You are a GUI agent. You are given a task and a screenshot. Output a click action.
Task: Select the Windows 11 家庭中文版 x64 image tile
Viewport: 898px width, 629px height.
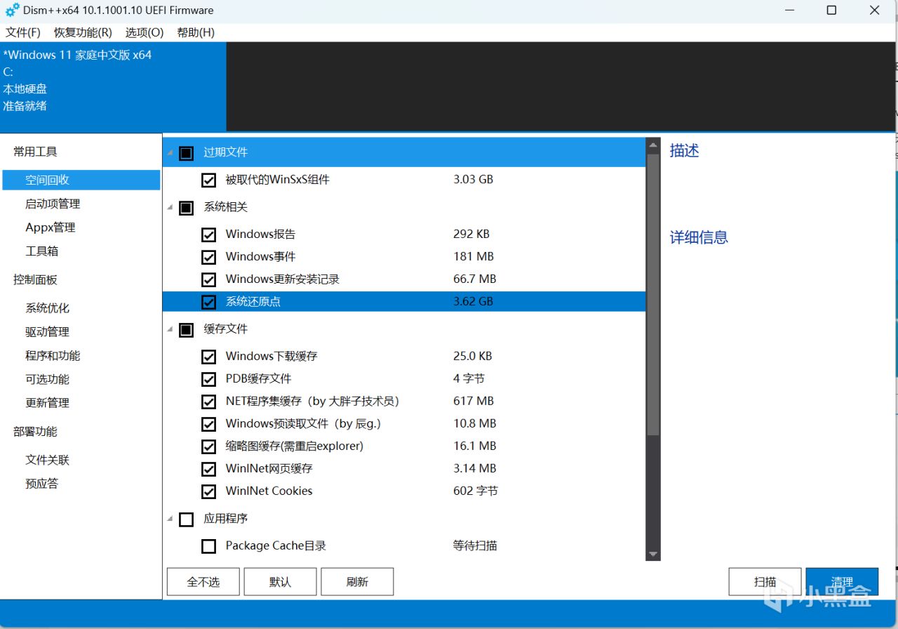coord(113,86)
